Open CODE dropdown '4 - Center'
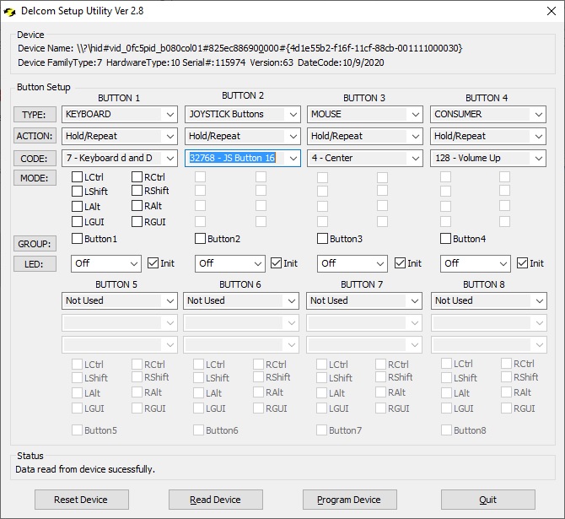565x519 pixels. coord(365,158)
